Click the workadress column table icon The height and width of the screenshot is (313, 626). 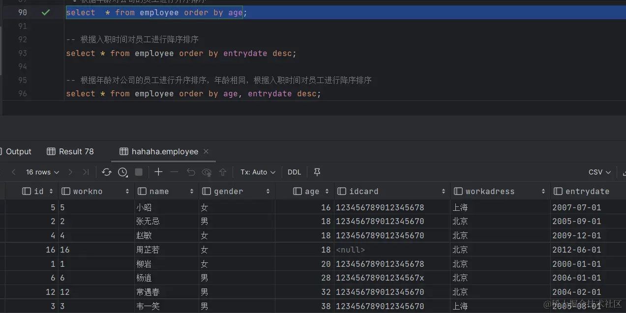(x=458, y=191)
